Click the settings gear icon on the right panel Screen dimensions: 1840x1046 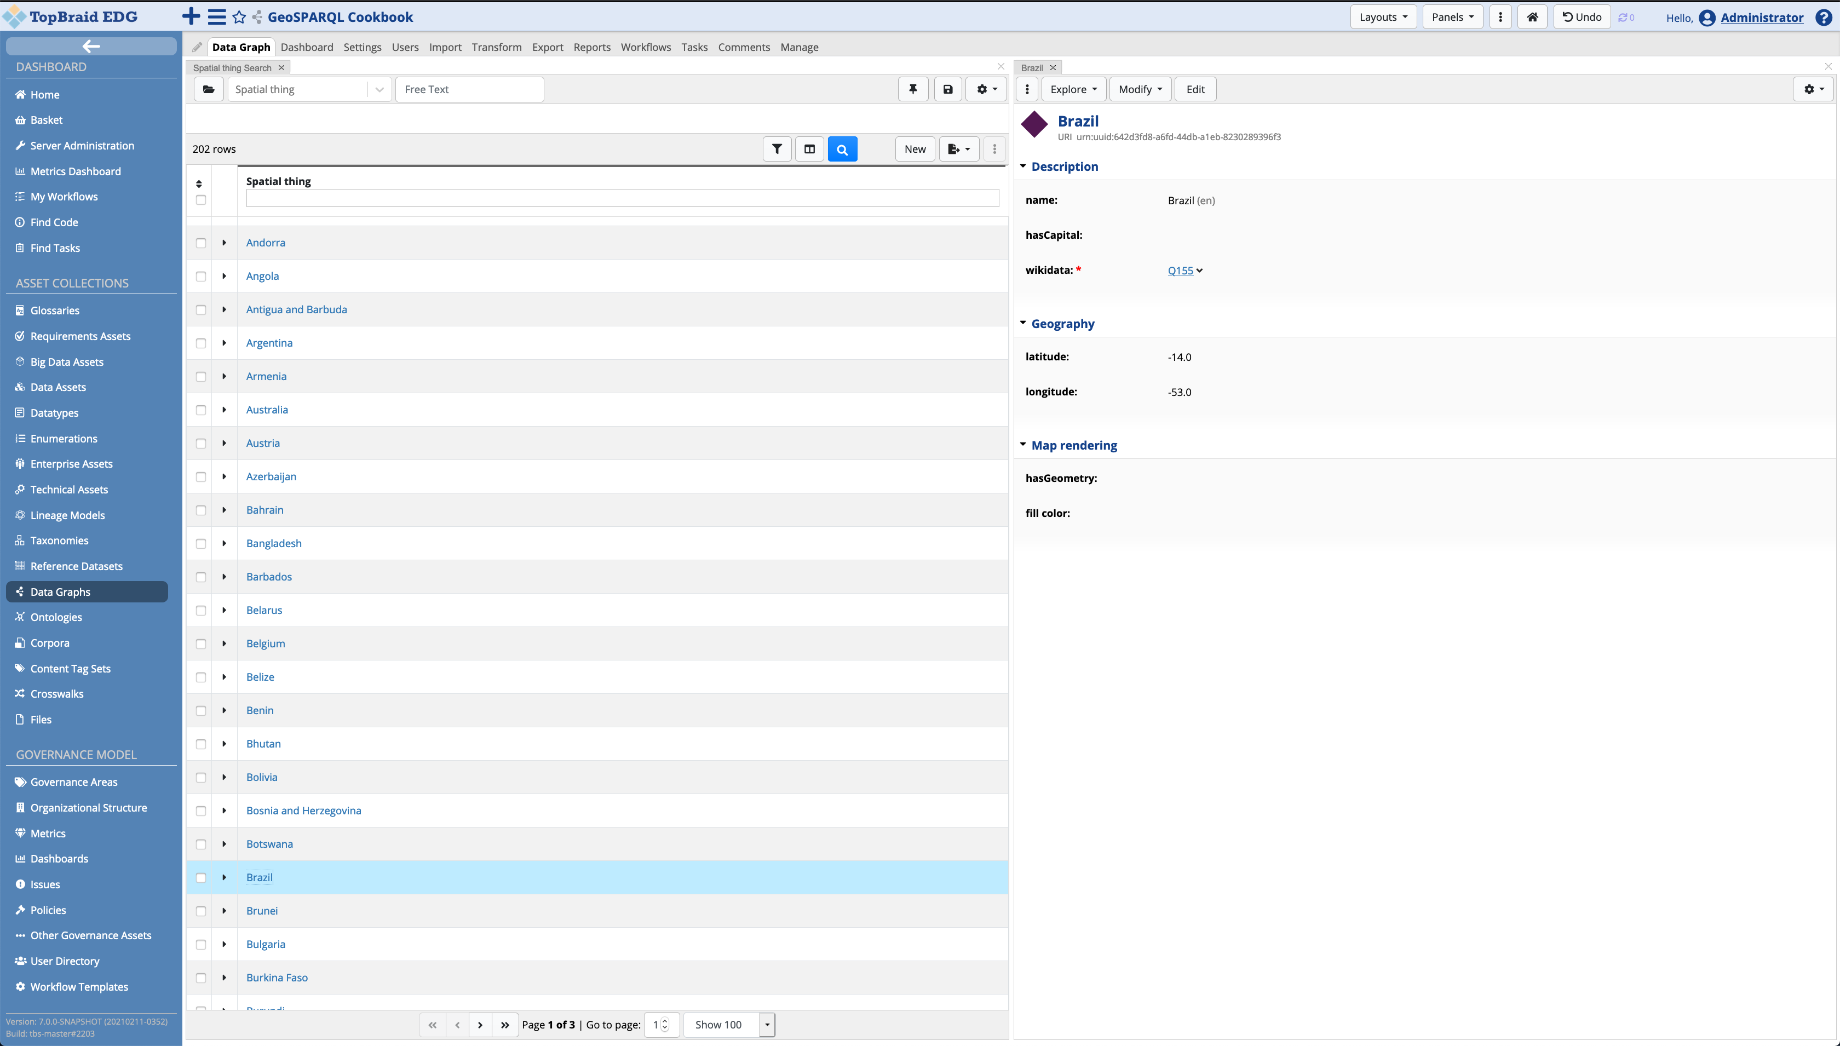pos(1815,88)
